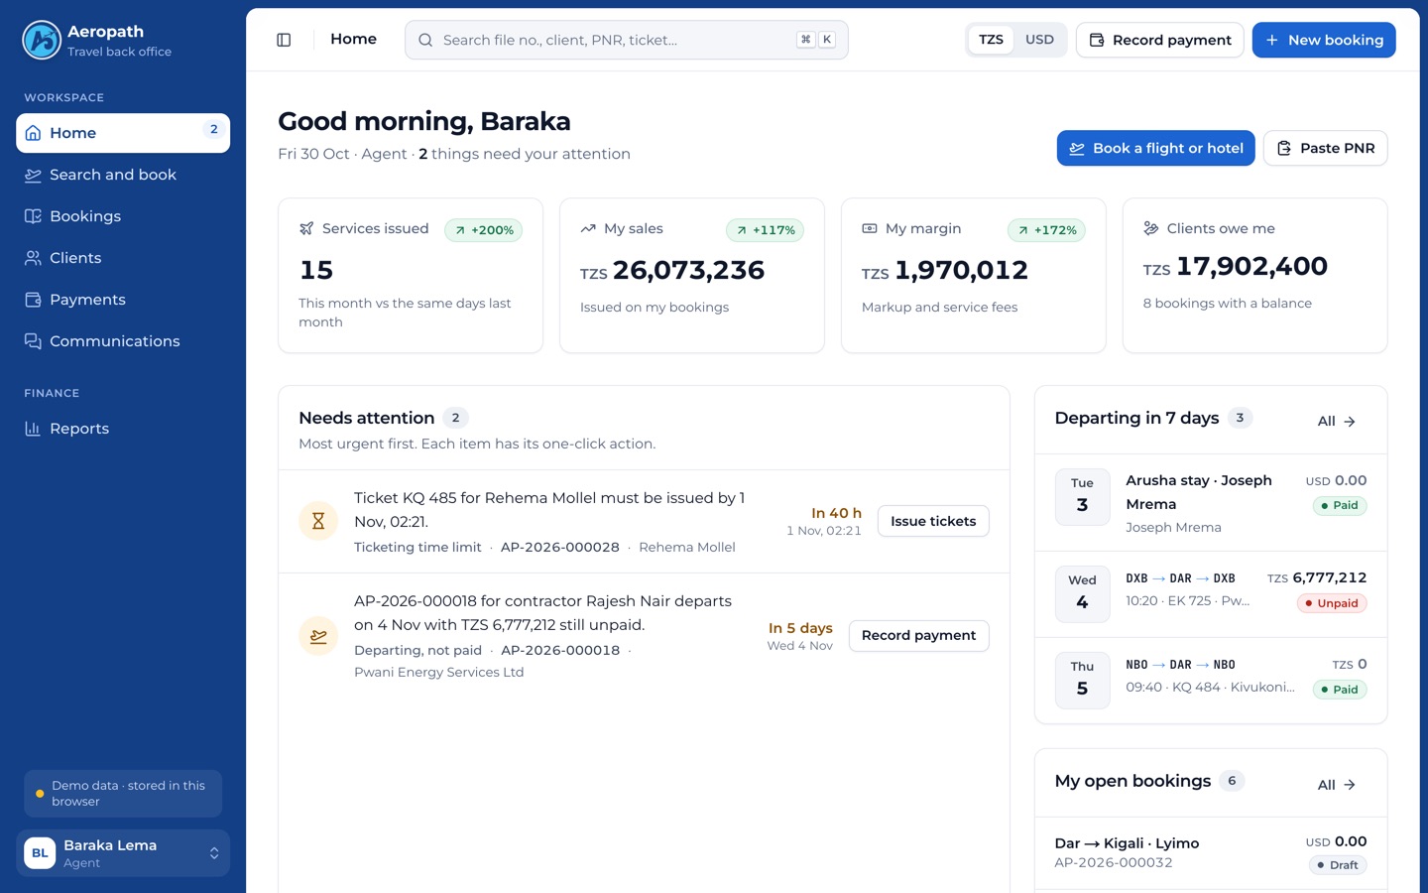The image size is (1428, 893).
Task: Click the My margin banknote icon
Action: 870,228
